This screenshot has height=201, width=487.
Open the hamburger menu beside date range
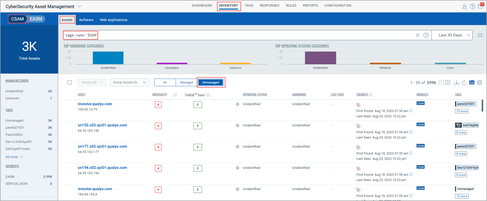point(480,35)
